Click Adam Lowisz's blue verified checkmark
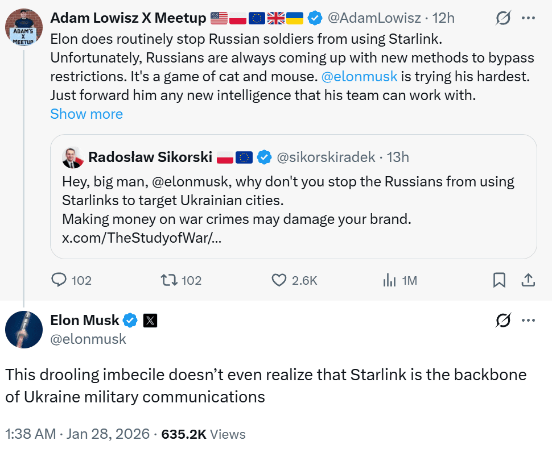552x449 pixels. (315, 18)
